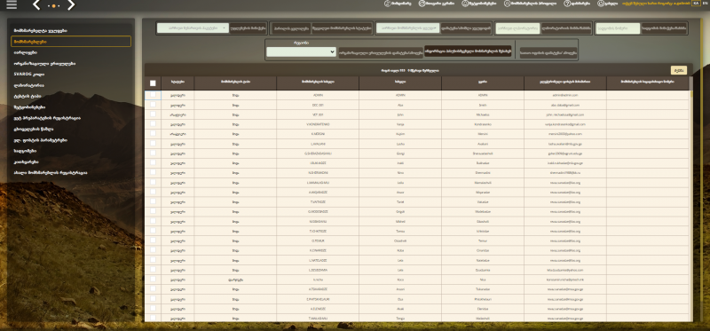The height and width of the screenshot is (331, 710).
Task: Open the SVARDG code sidebar item
Action: 29,75
